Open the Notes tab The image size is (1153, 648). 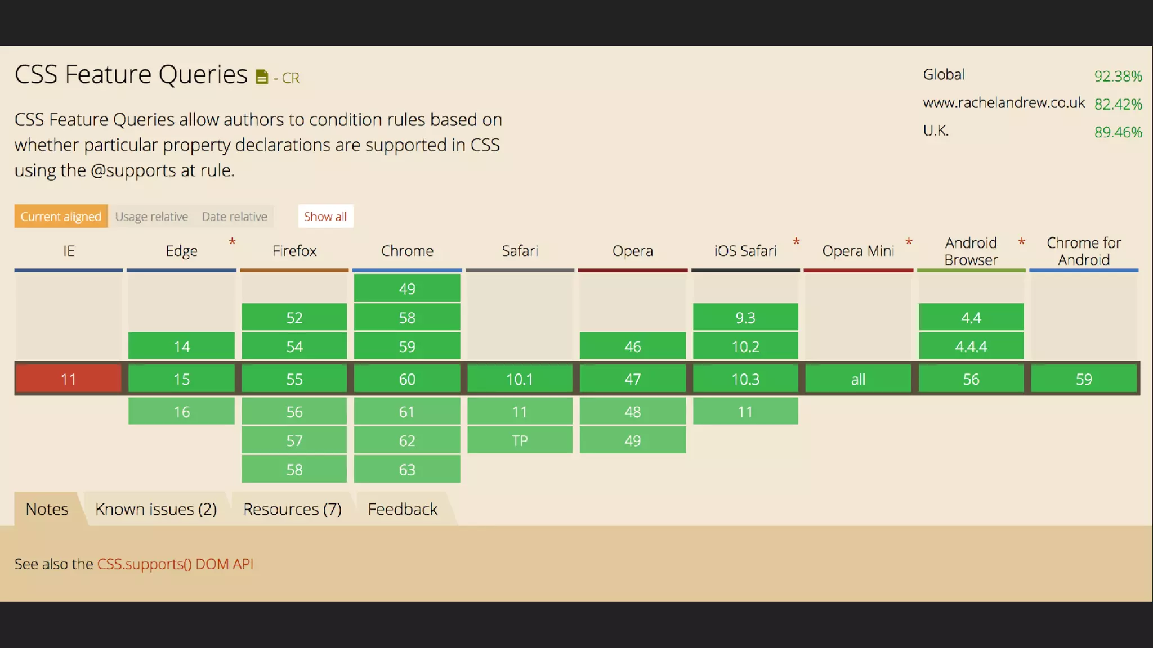coord(47,509)
